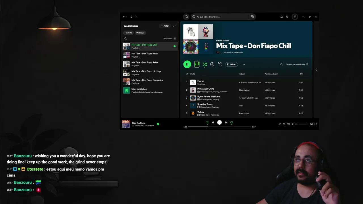Open the play queue icon
Viewport: 363px width, 204px height.
click(x=284, y=124)
